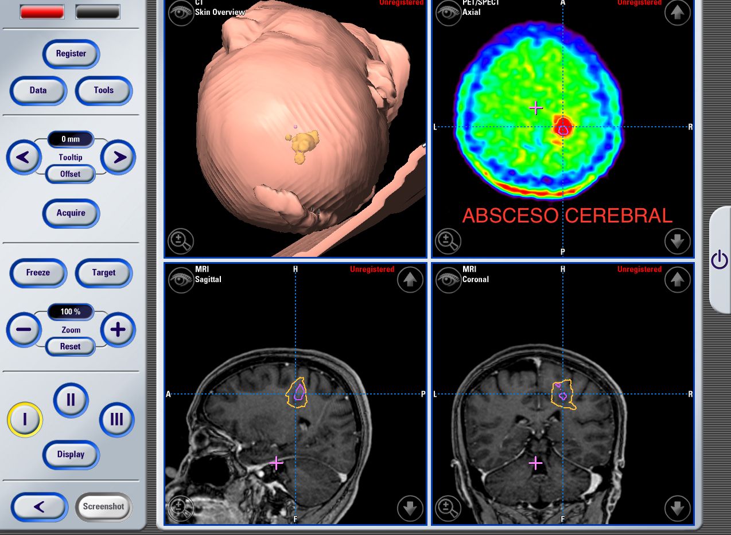The width and height of the screenshot is (731, 535).
Task: Click the power icon on right edge
Action: 719,260
